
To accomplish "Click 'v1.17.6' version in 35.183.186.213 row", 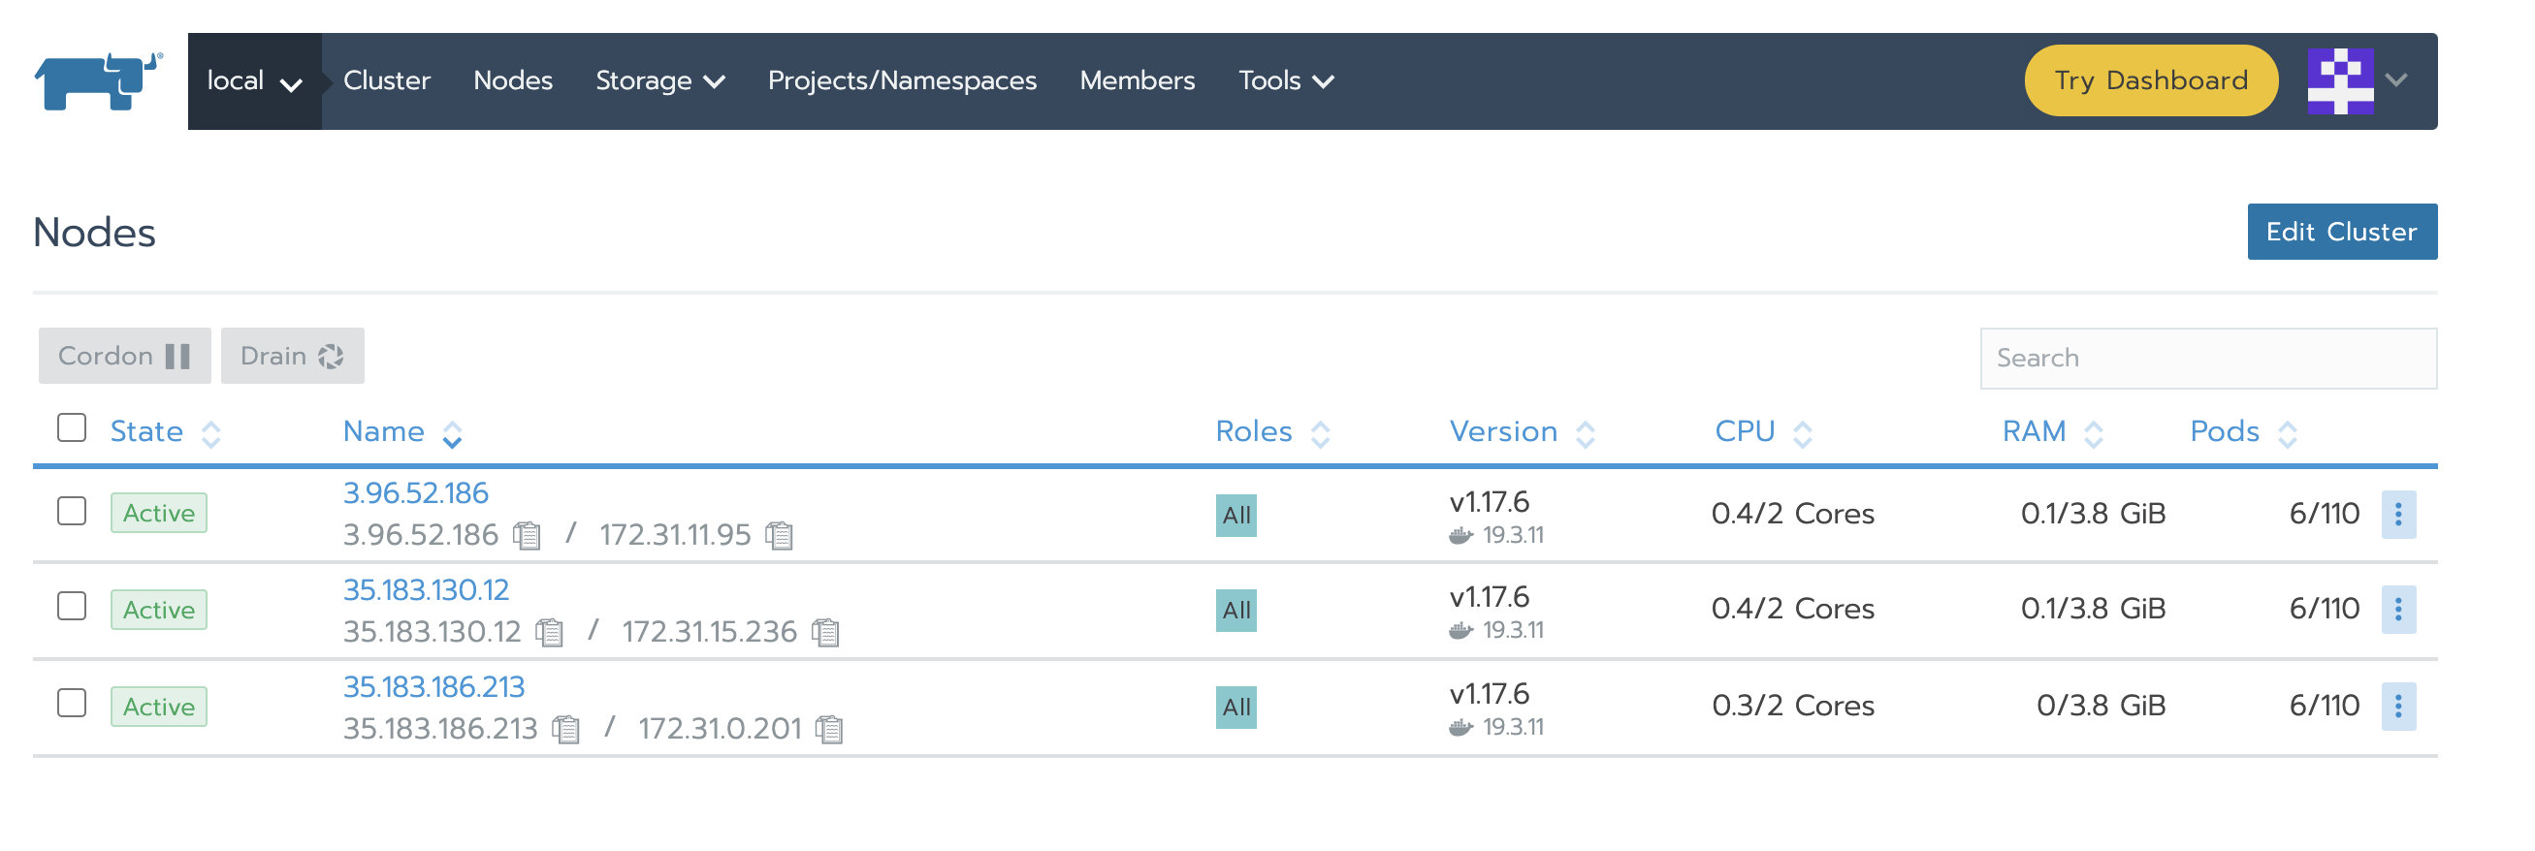I will pyautogui.click(x=1489, y=695).
